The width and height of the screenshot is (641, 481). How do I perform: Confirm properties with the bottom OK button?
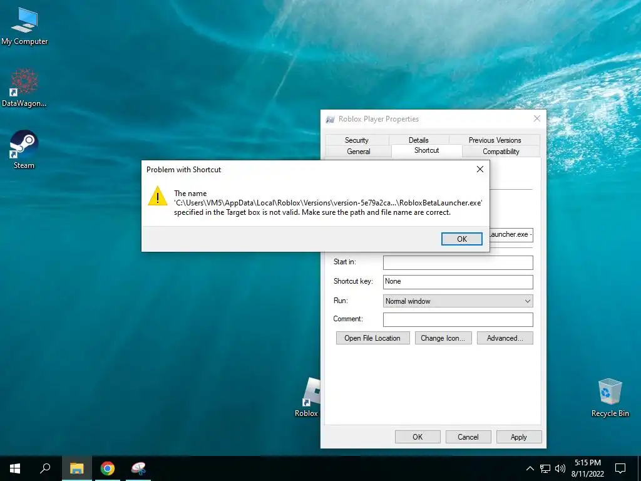coord(418,437)
